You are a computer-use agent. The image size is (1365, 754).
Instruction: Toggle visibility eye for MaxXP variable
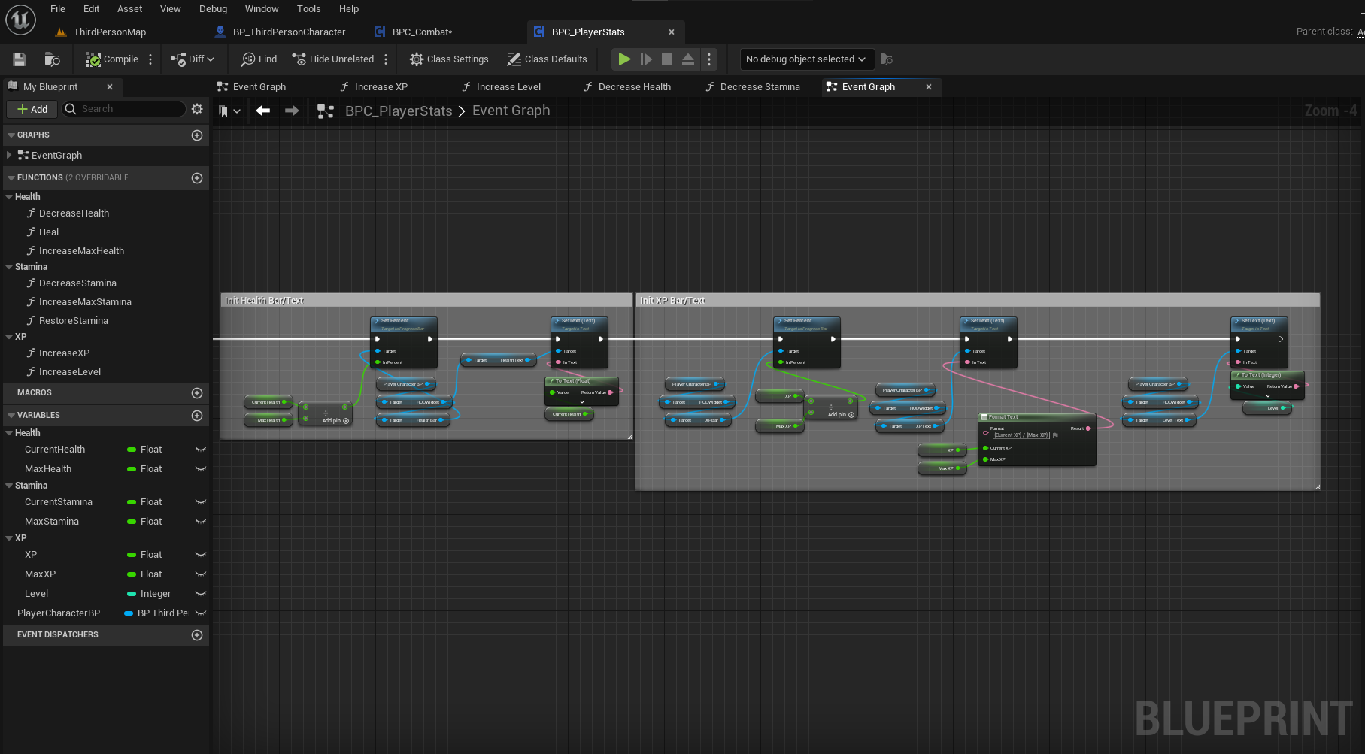click(201, 574)
